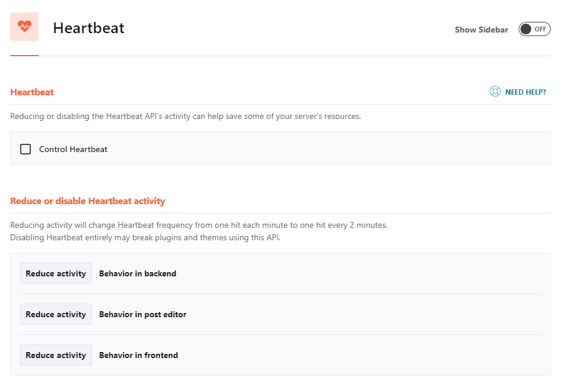Open Reduce activity dropdown for backend behavior
Screen dimensions: 562x387
point(56,273)
